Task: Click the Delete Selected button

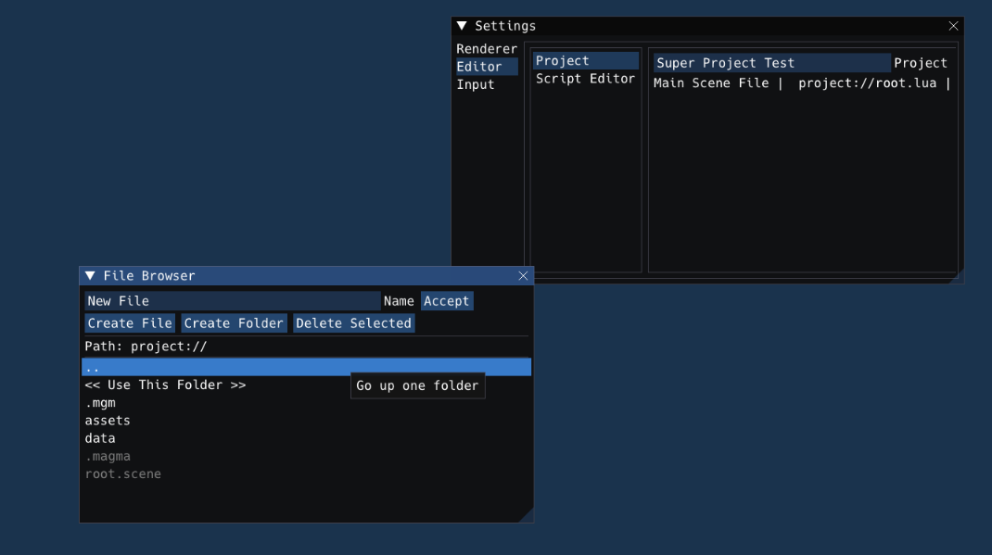Action: (x=353, y=323)
